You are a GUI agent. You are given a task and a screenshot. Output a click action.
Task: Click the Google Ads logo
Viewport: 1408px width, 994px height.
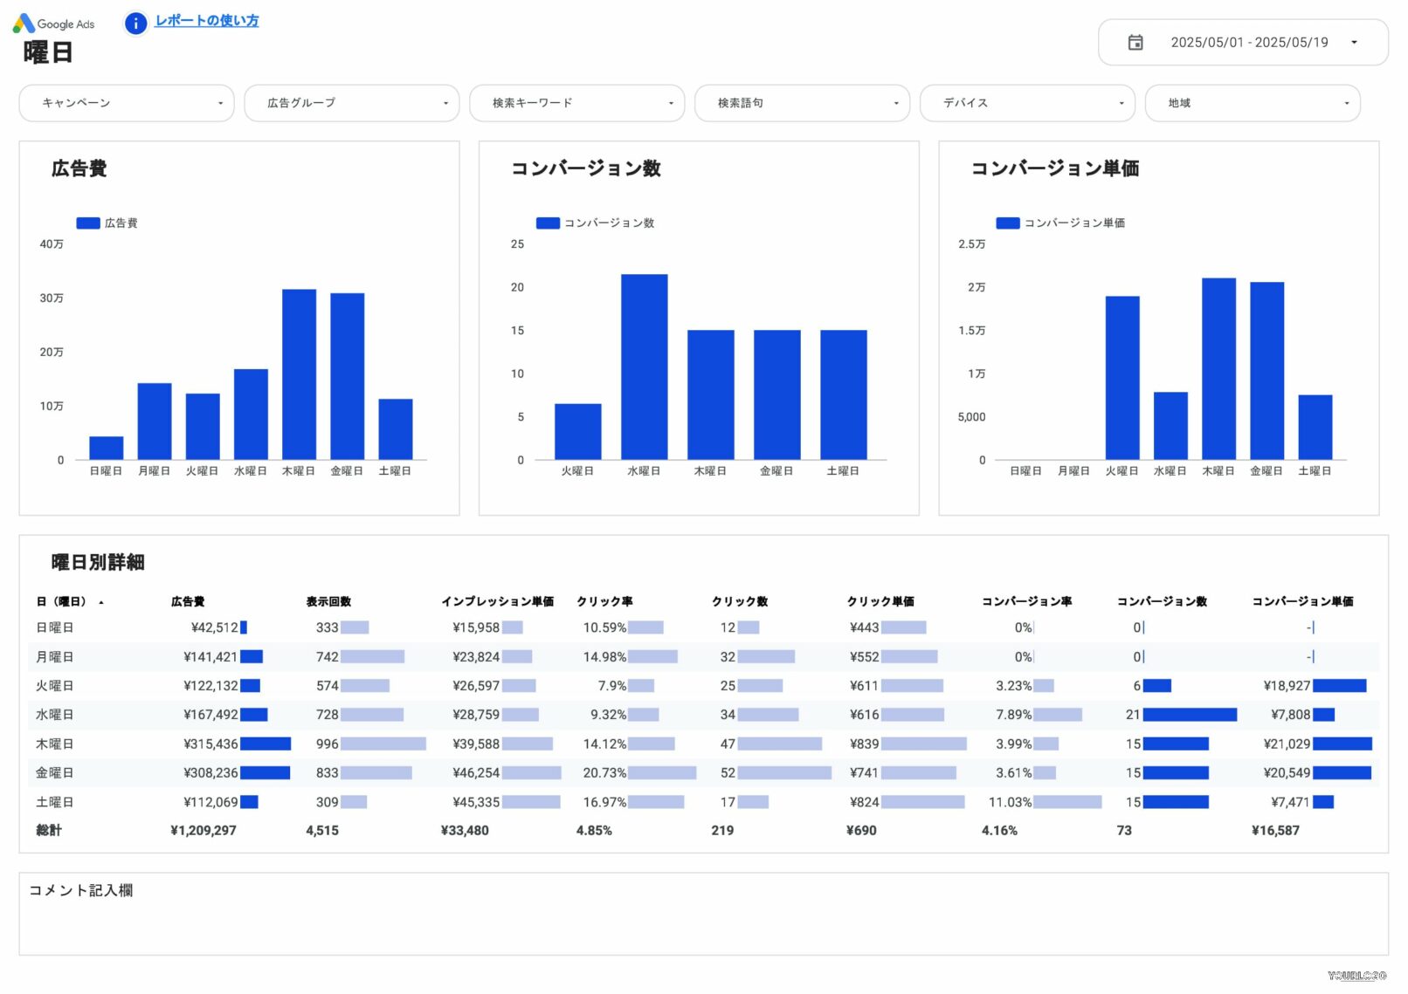coord(53,24)
